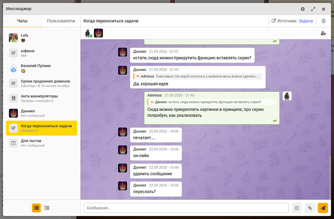The image size is (334, 219).
Task: Click the chat scrollbar on the right
Action: 330,178
